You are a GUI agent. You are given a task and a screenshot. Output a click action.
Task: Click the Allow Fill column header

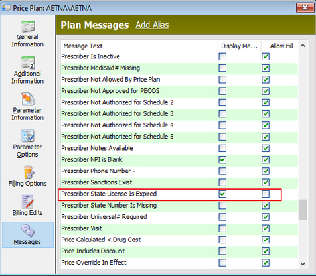click(281, 46)
